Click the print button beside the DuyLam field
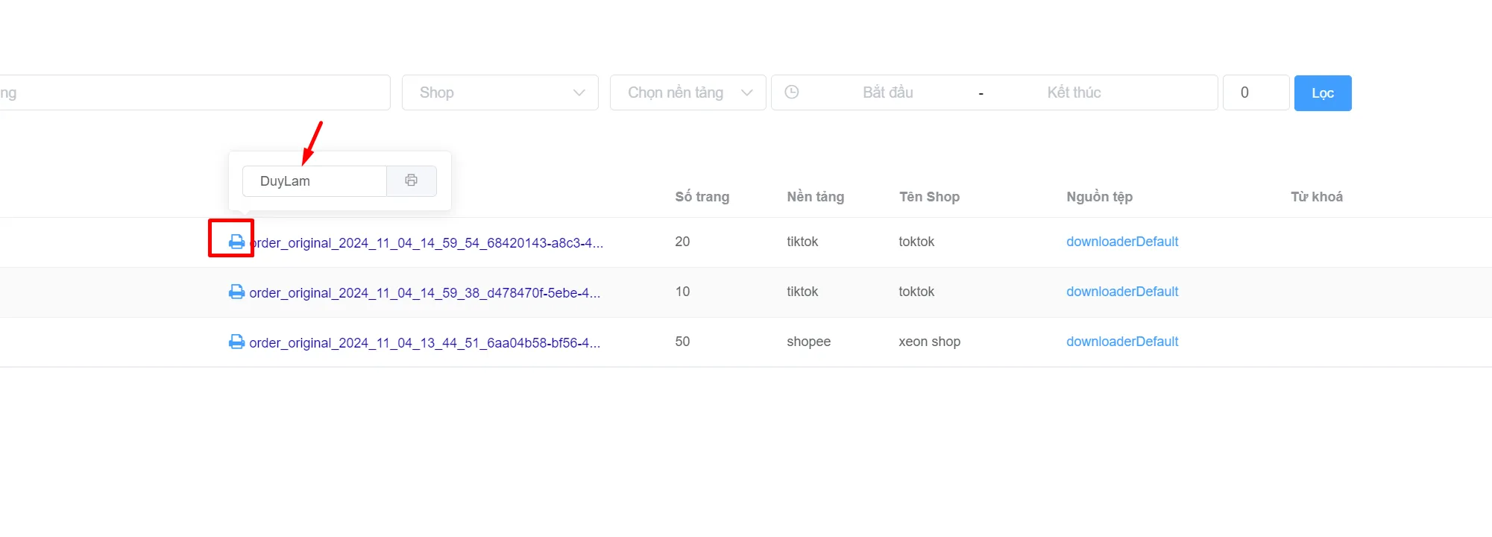The height and width of the screenshot is (537, 1492). coord(412,180)
